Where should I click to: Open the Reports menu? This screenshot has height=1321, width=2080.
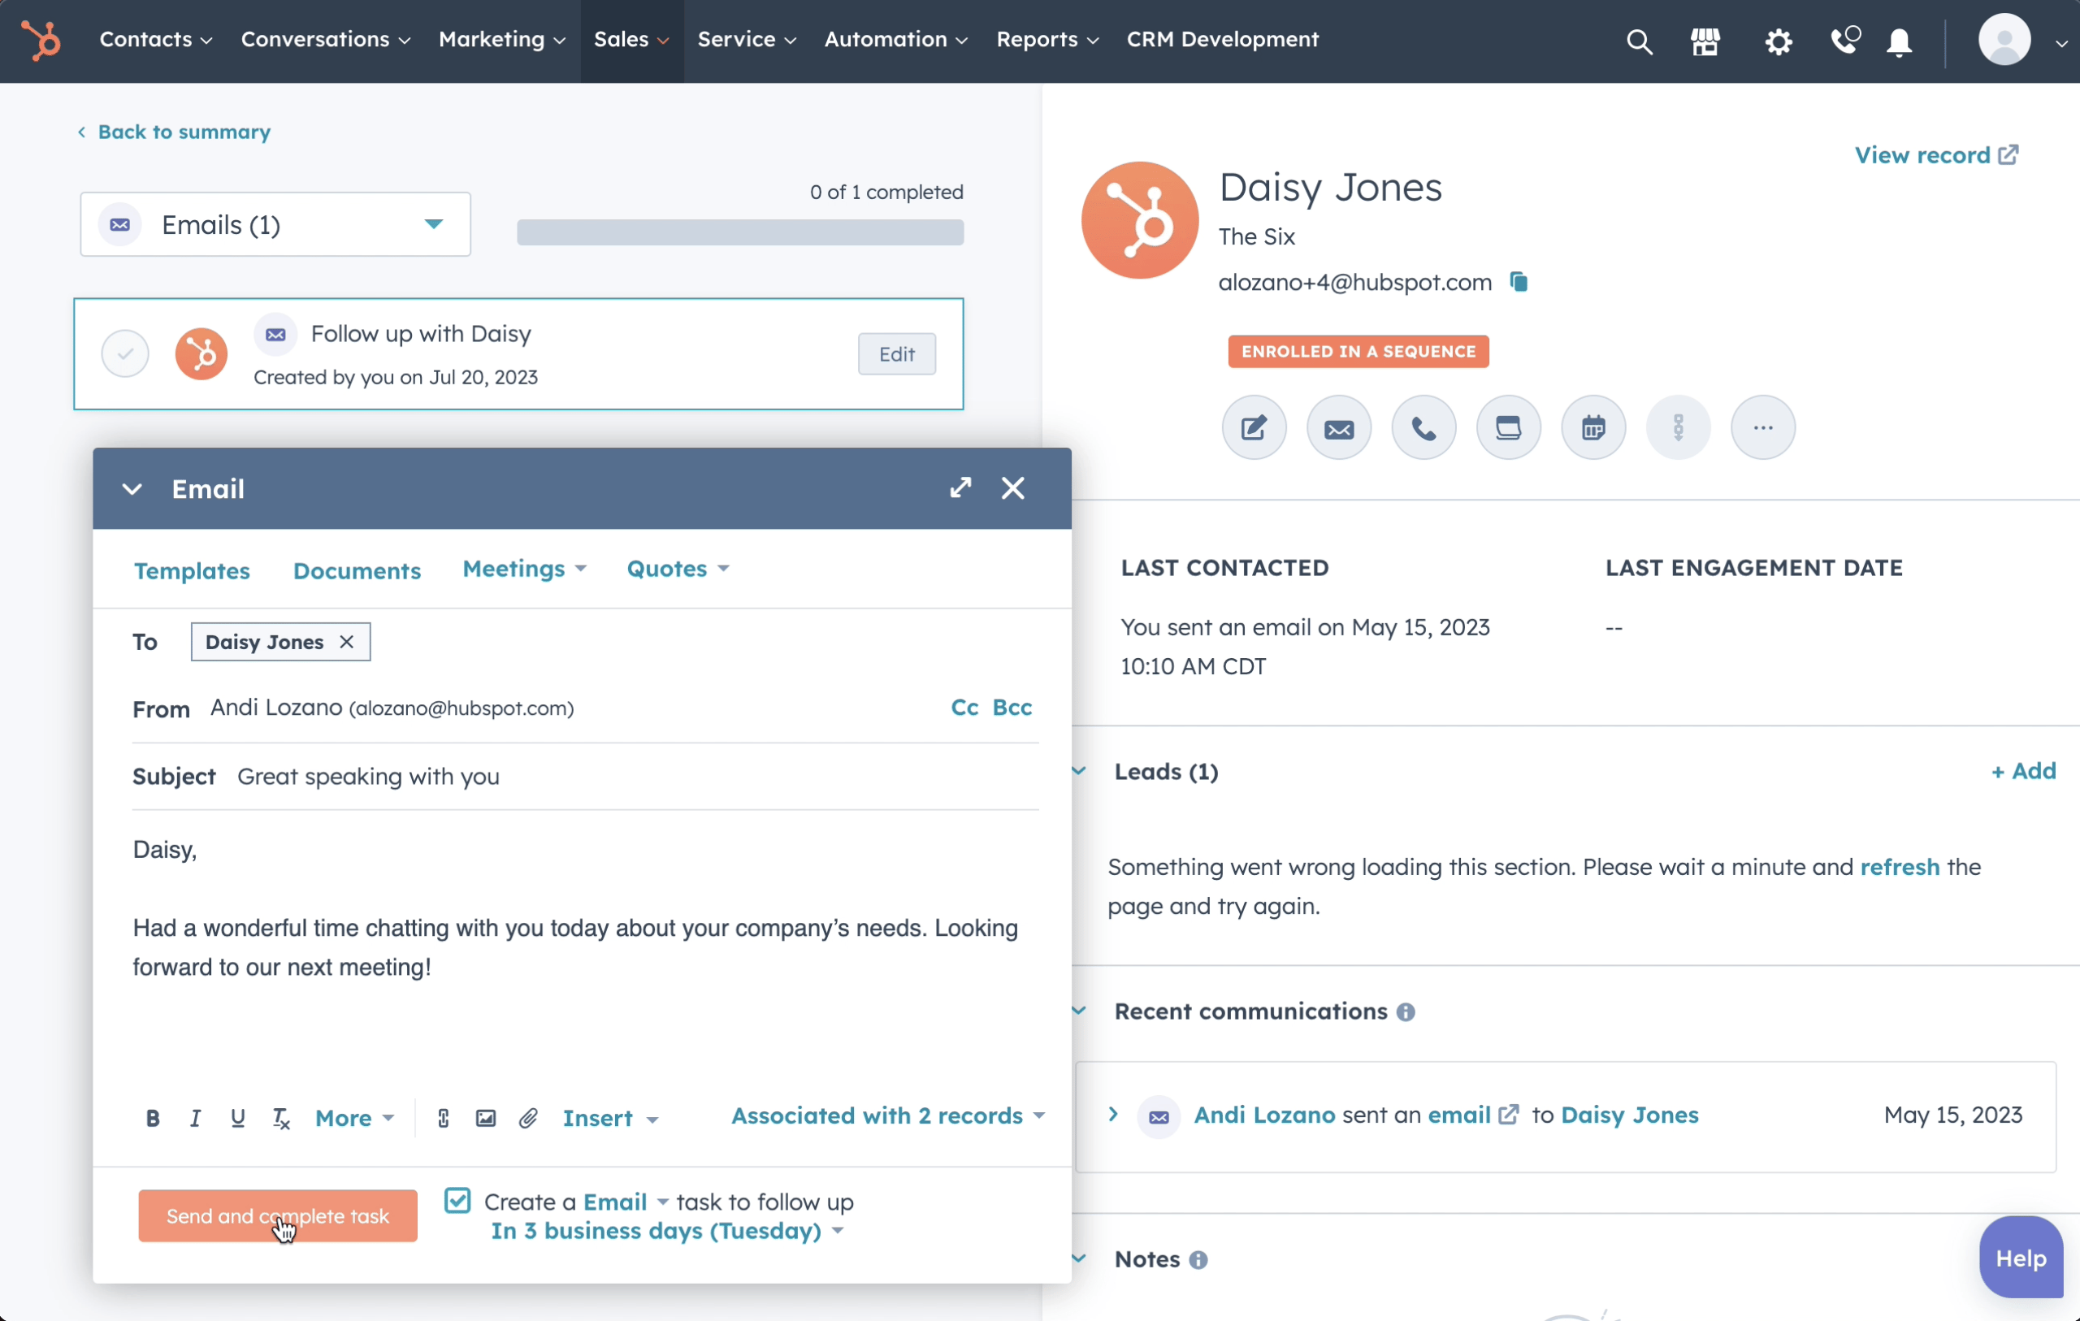click(x=1047, y=40)
